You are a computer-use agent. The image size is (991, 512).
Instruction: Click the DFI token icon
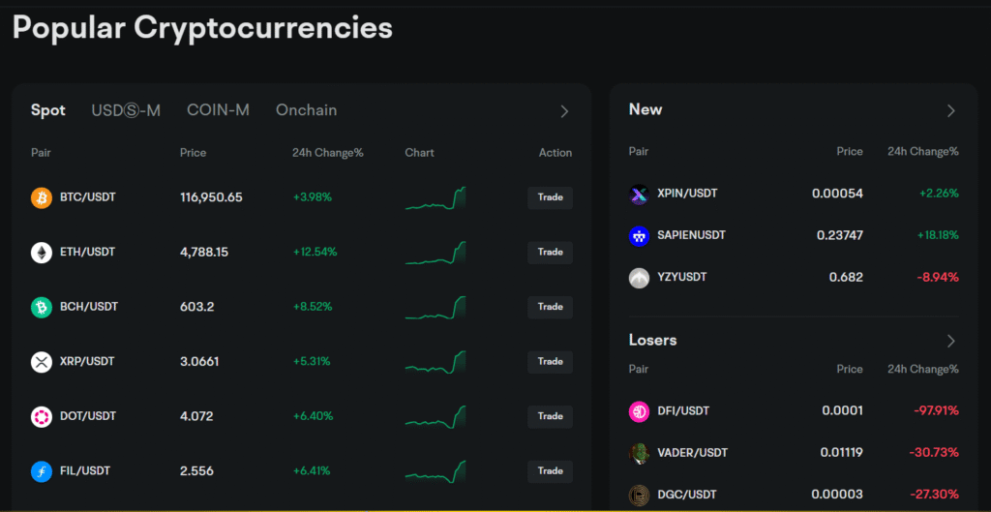(x=639, y=411)
